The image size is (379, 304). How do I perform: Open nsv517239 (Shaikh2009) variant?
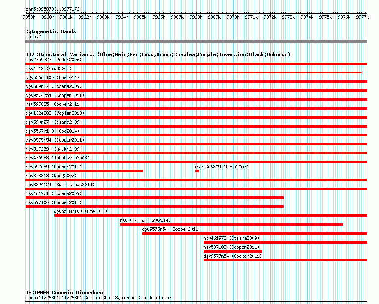point(54,149)
